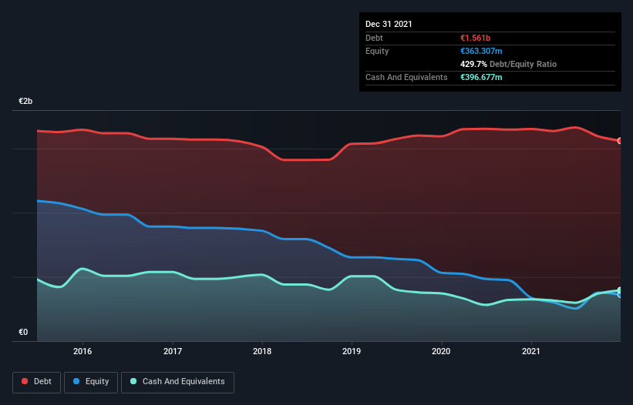Screen dimensions: 633x405
Task: Click the 2021 x-axis label
Action: click(x=531, y=351)
